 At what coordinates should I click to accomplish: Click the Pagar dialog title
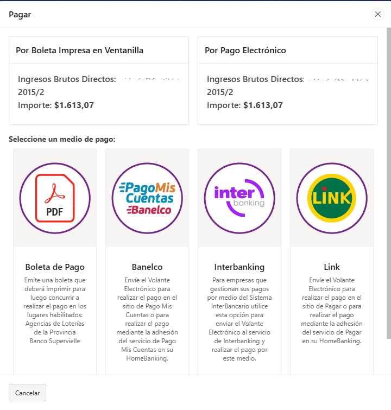pos(20,15)
